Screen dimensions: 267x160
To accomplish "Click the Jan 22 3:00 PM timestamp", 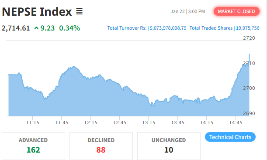I will 187,11.
